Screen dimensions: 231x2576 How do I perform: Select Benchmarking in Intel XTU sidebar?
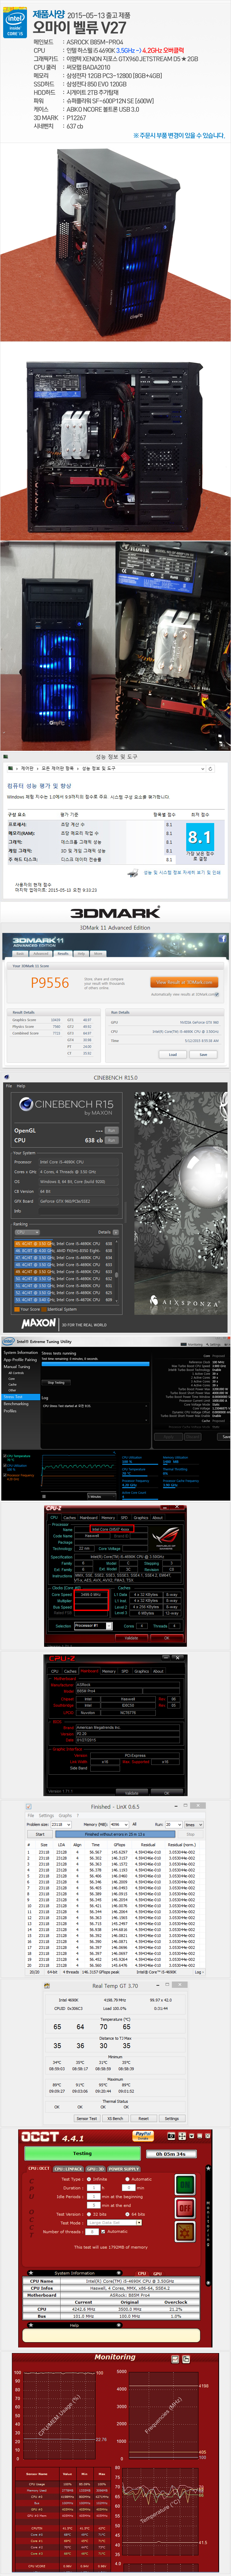16,1404
